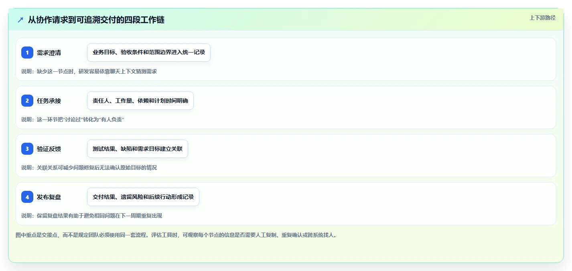Click the 需求澄清 step name
This screenshot has width=572, height=271.
[x=49, y=53]
